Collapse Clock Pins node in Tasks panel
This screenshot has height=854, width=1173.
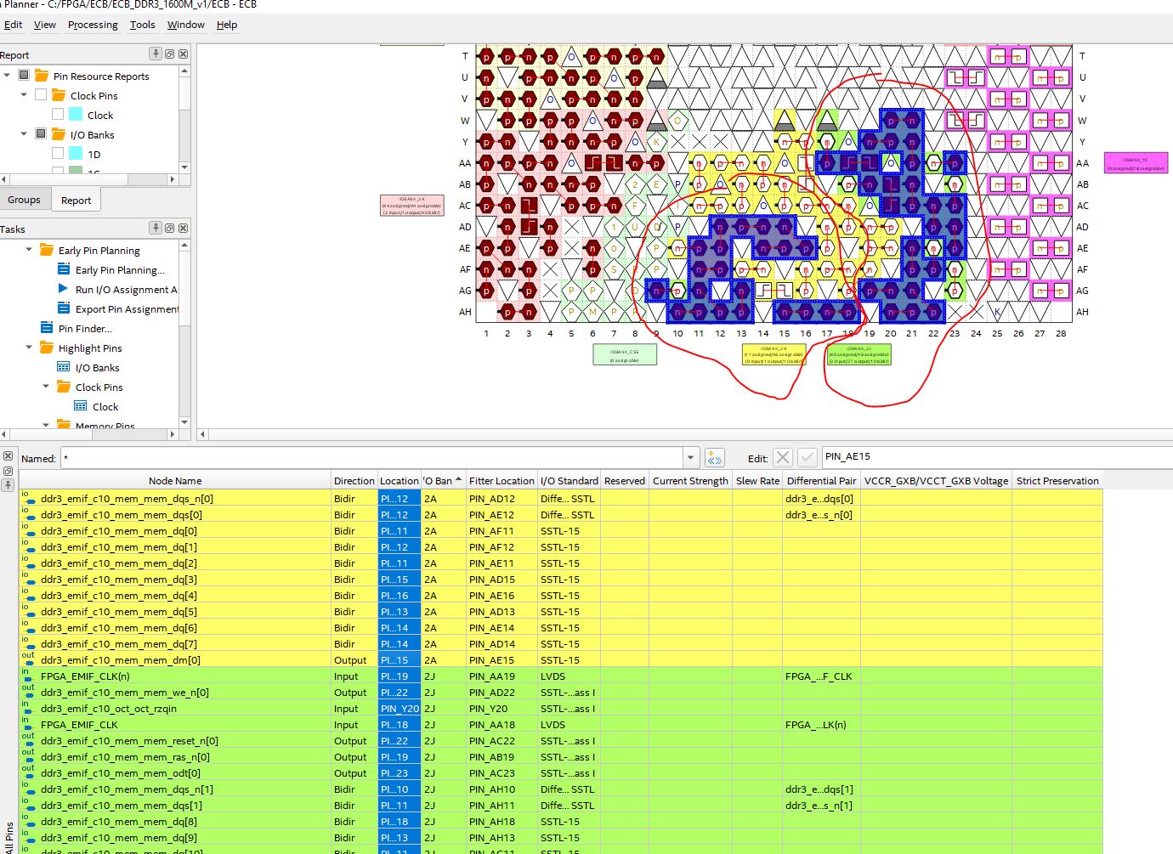click(46, 387)
